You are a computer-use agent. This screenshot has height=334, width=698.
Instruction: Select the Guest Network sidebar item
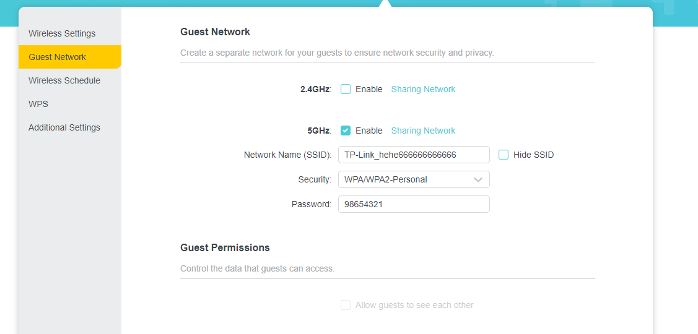click(x=58, y=57)
